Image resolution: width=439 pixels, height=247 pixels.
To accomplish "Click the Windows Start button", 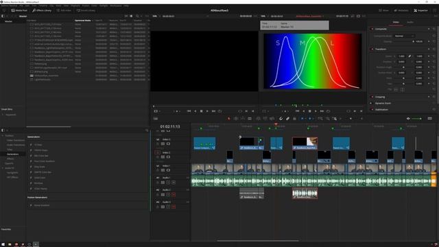I will [3, 244].
